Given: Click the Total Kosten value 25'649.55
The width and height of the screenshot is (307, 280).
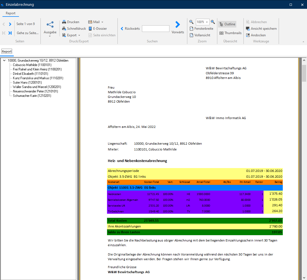Looking at the screenshot, I should click(151, 221).
